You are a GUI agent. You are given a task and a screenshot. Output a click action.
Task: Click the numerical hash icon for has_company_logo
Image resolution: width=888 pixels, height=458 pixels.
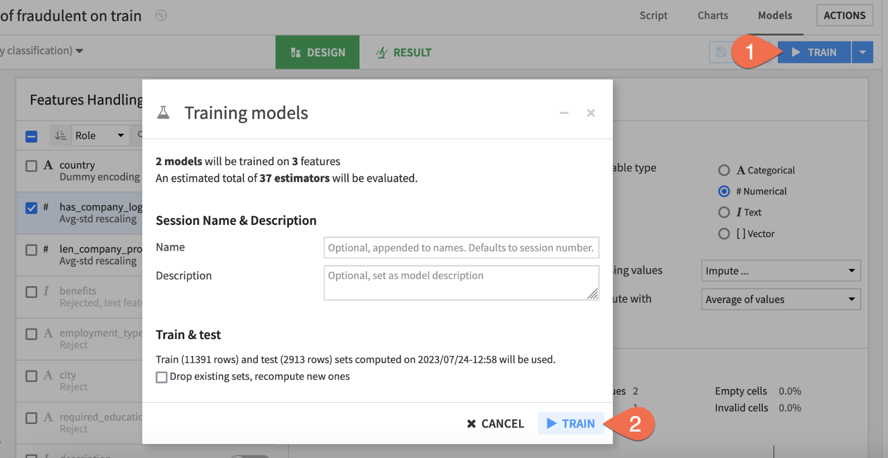[x=46, y=207]
